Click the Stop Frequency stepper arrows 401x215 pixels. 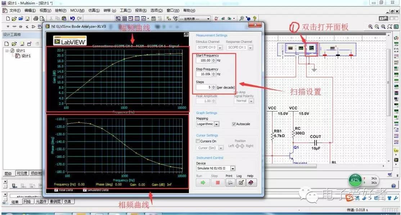click(213, 74)
